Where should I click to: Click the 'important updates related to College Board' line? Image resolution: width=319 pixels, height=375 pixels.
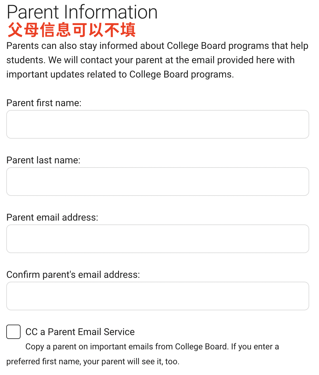[120, 74]
